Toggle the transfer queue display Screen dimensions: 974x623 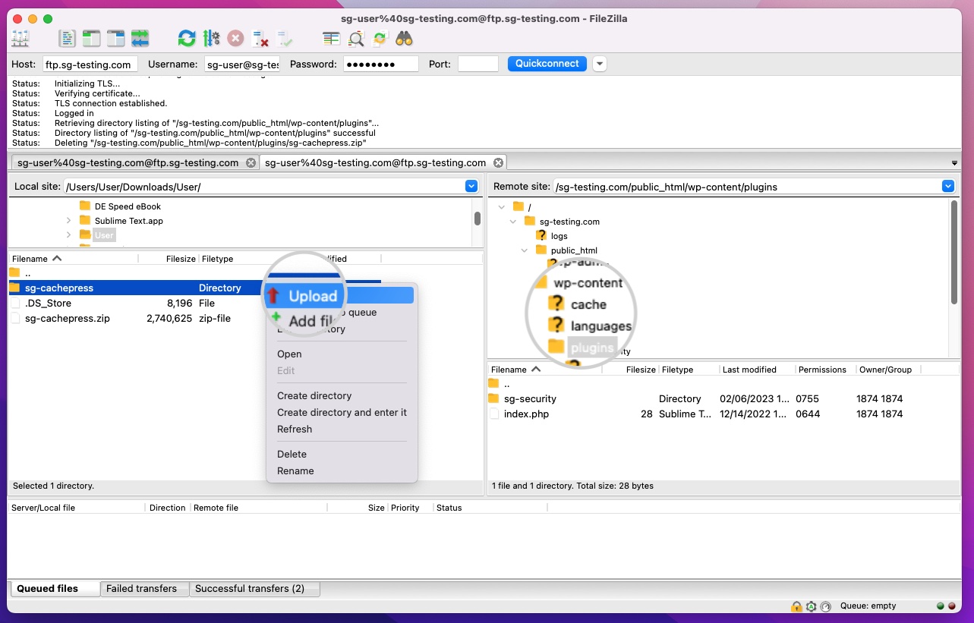coord(140,38)
